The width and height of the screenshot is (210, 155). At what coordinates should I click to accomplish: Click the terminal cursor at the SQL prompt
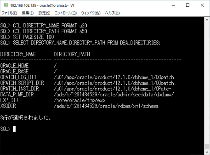14,129
